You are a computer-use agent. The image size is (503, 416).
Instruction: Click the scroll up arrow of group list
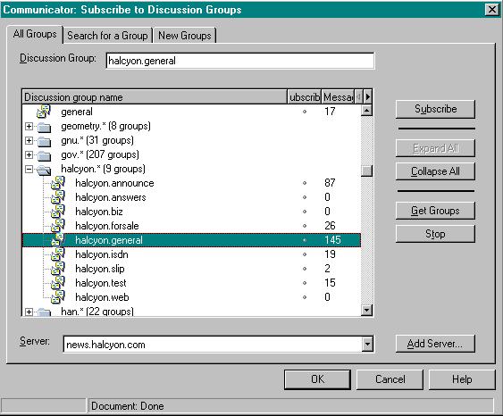[366, 111]
